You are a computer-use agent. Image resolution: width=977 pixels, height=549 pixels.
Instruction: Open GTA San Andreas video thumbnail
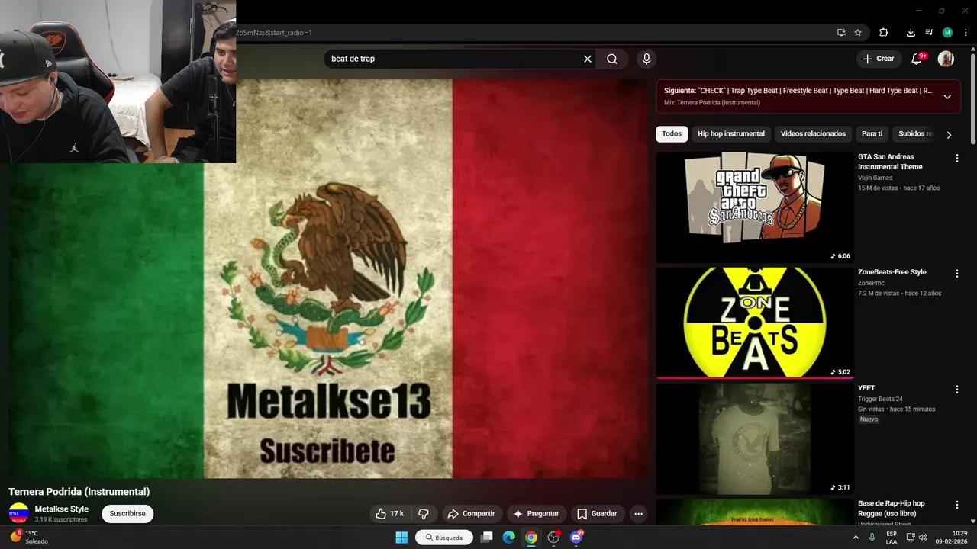pyautogui.click(x=755, y=207)
